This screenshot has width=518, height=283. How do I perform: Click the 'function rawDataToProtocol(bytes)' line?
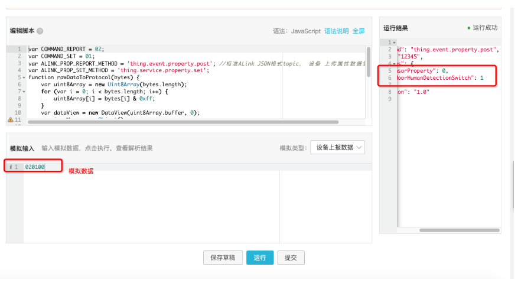[84, 77]
